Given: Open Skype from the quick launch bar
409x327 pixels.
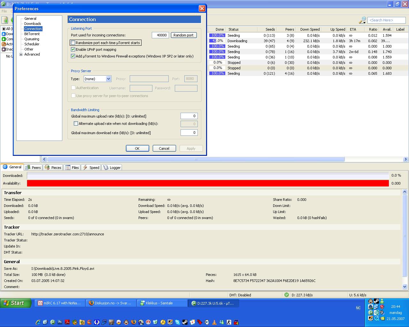Looking at the screenshot, I should [x=177, y=322].
